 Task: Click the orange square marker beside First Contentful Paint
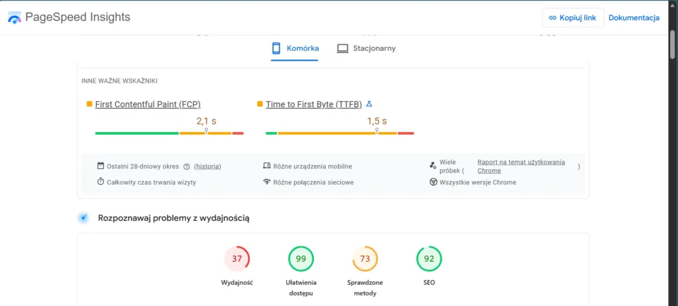tap(89, 104)
